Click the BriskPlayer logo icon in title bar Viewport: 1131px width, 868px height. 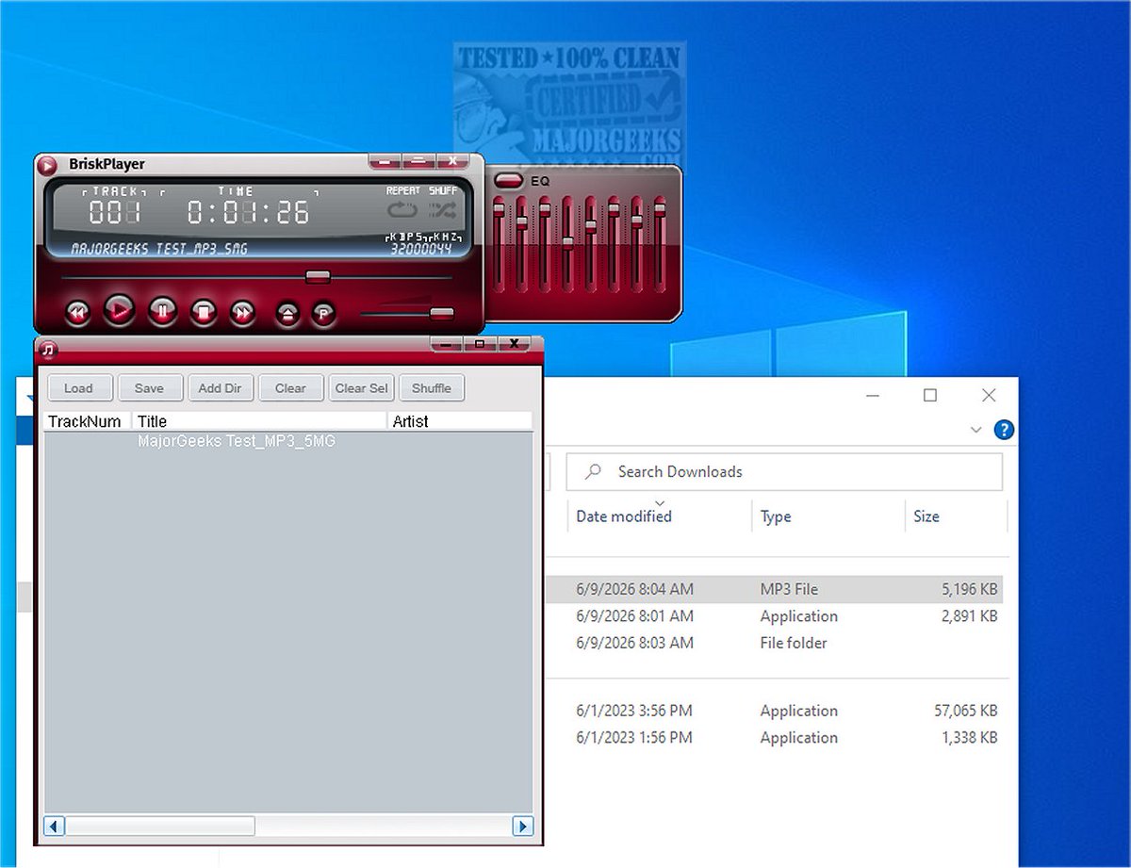coord(47,165)
